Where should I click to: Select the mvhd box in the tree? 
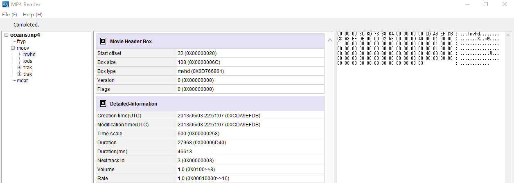[29, 55]
